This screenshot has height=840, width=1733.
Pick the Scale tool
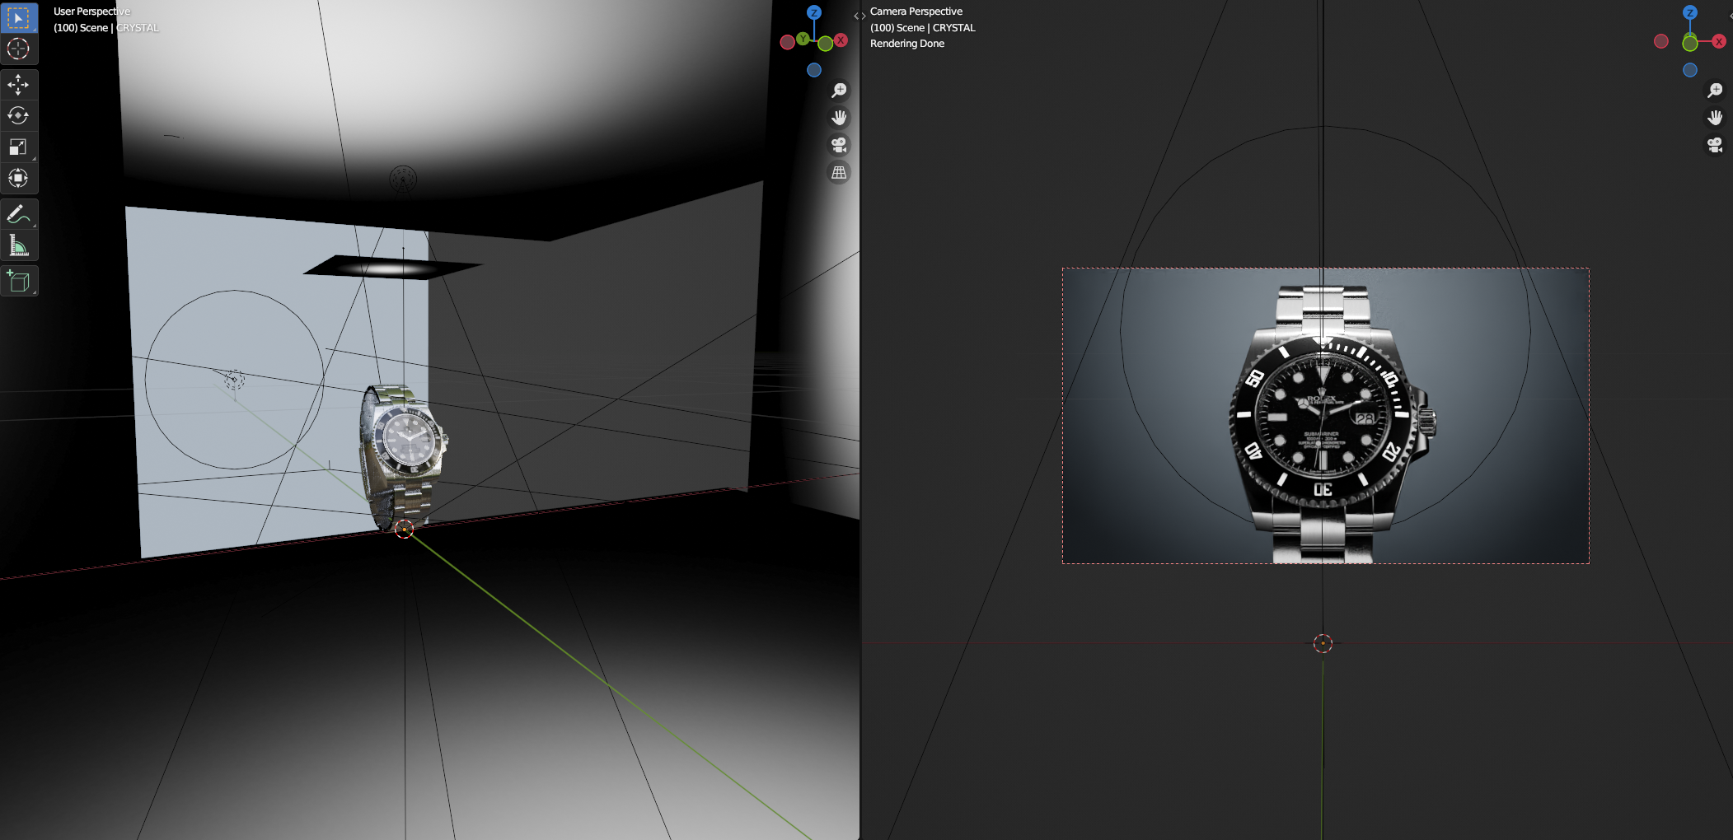[x=18, y=147]
